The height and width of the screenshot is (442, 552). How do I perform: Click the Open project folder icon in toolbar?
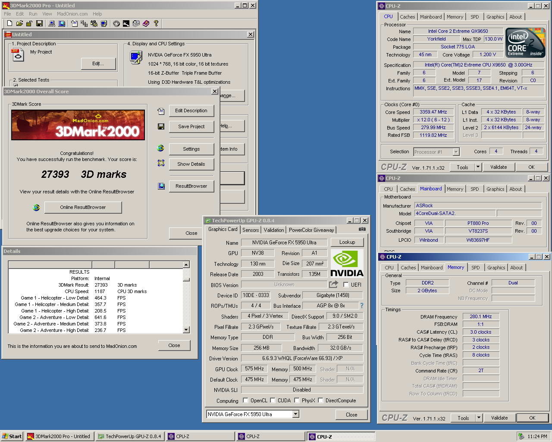(19, 23)
